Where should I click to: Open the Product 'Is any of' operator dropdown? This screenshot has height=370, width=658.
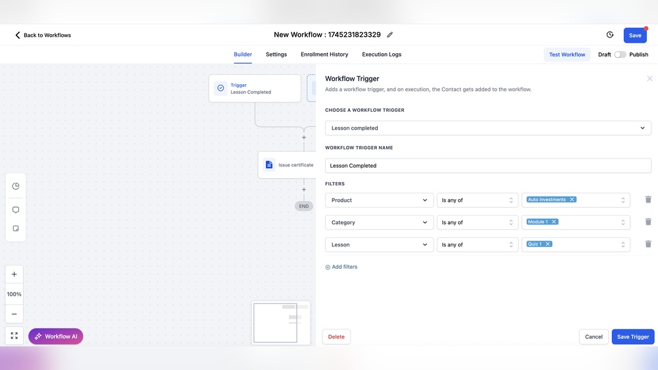[477, 200]
